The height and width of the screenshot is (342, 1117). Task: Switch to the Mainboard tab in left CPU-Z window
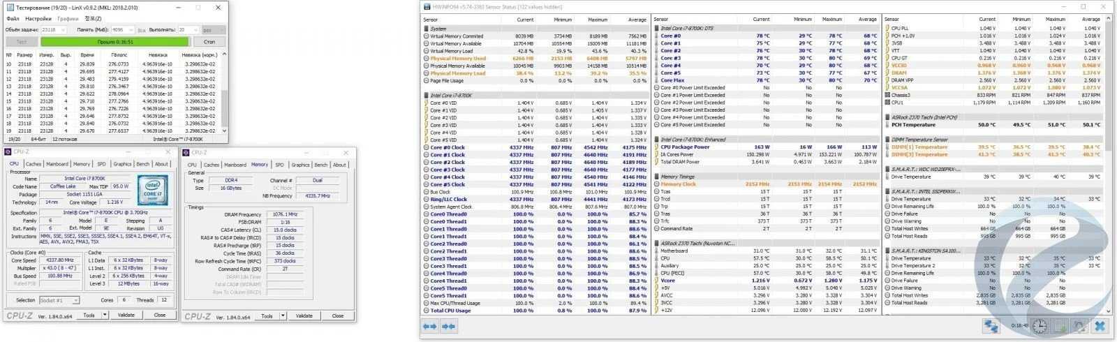57,164
